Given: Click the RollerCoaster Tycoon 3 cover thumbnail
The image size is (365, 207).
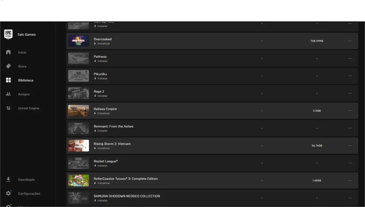Looking at the screenshot, I should coord(78,180).
